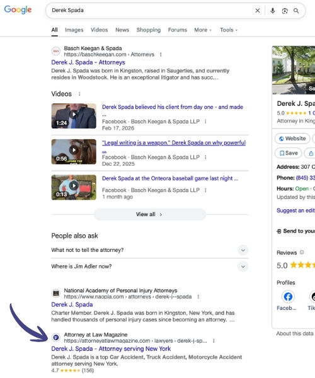The width and height of the screenshot is (315, 378).
Task: Open the TikTok profile icon
Action: click(312, 297)
